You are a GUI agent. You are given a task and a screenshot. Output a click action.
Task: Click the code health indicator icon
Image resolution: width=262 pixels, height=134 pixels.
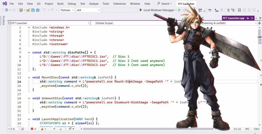(x=23, y=129)
